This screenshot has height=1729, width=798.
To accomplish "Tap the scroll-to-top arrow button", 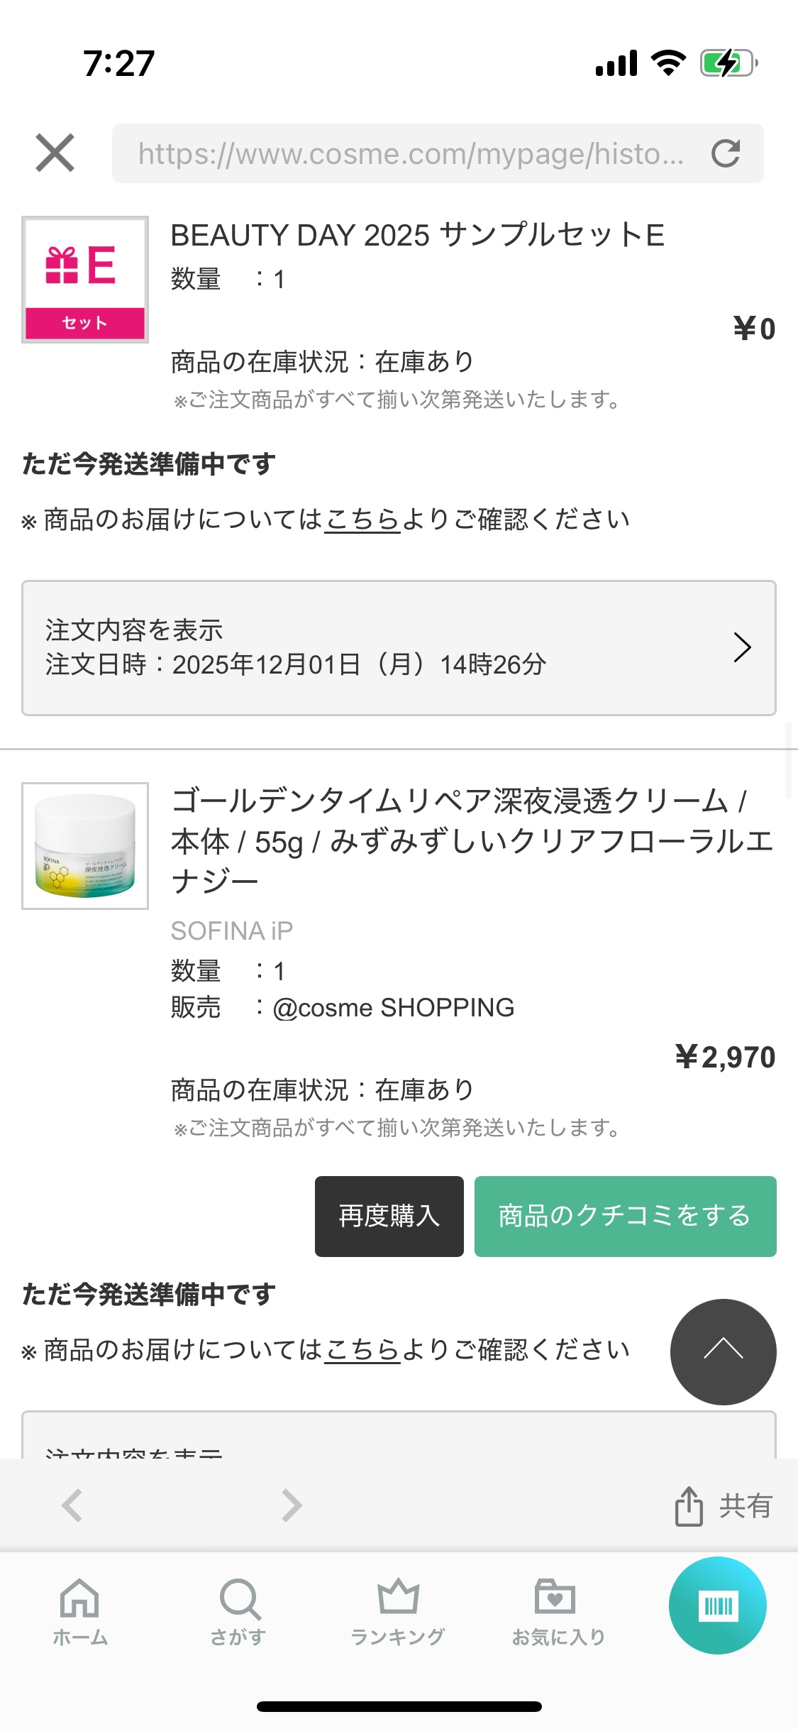I will 723,1351.
